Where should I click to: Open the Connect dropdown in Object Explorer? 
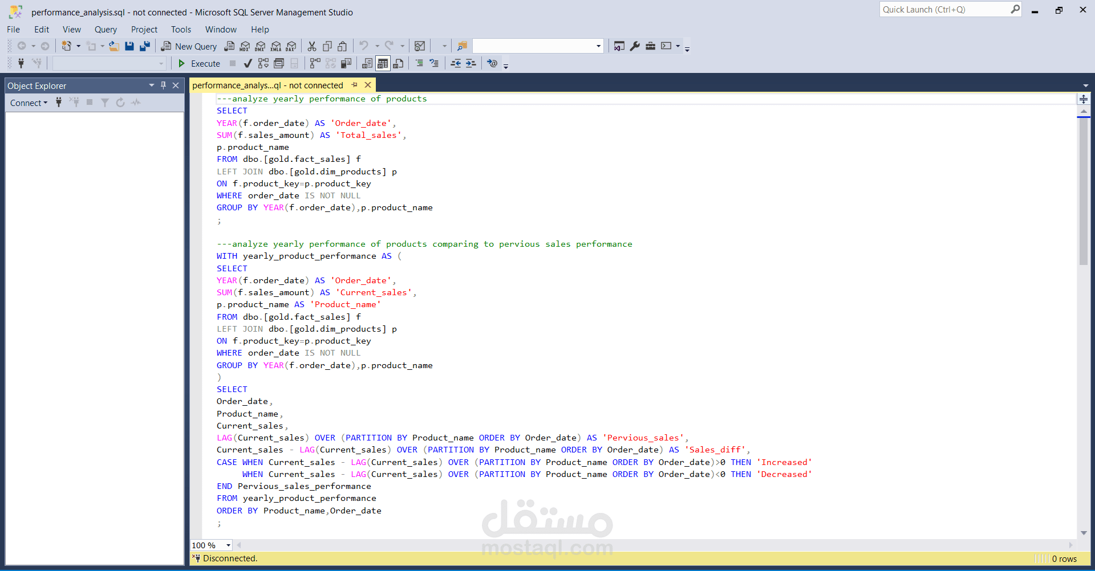coord(29,103)
